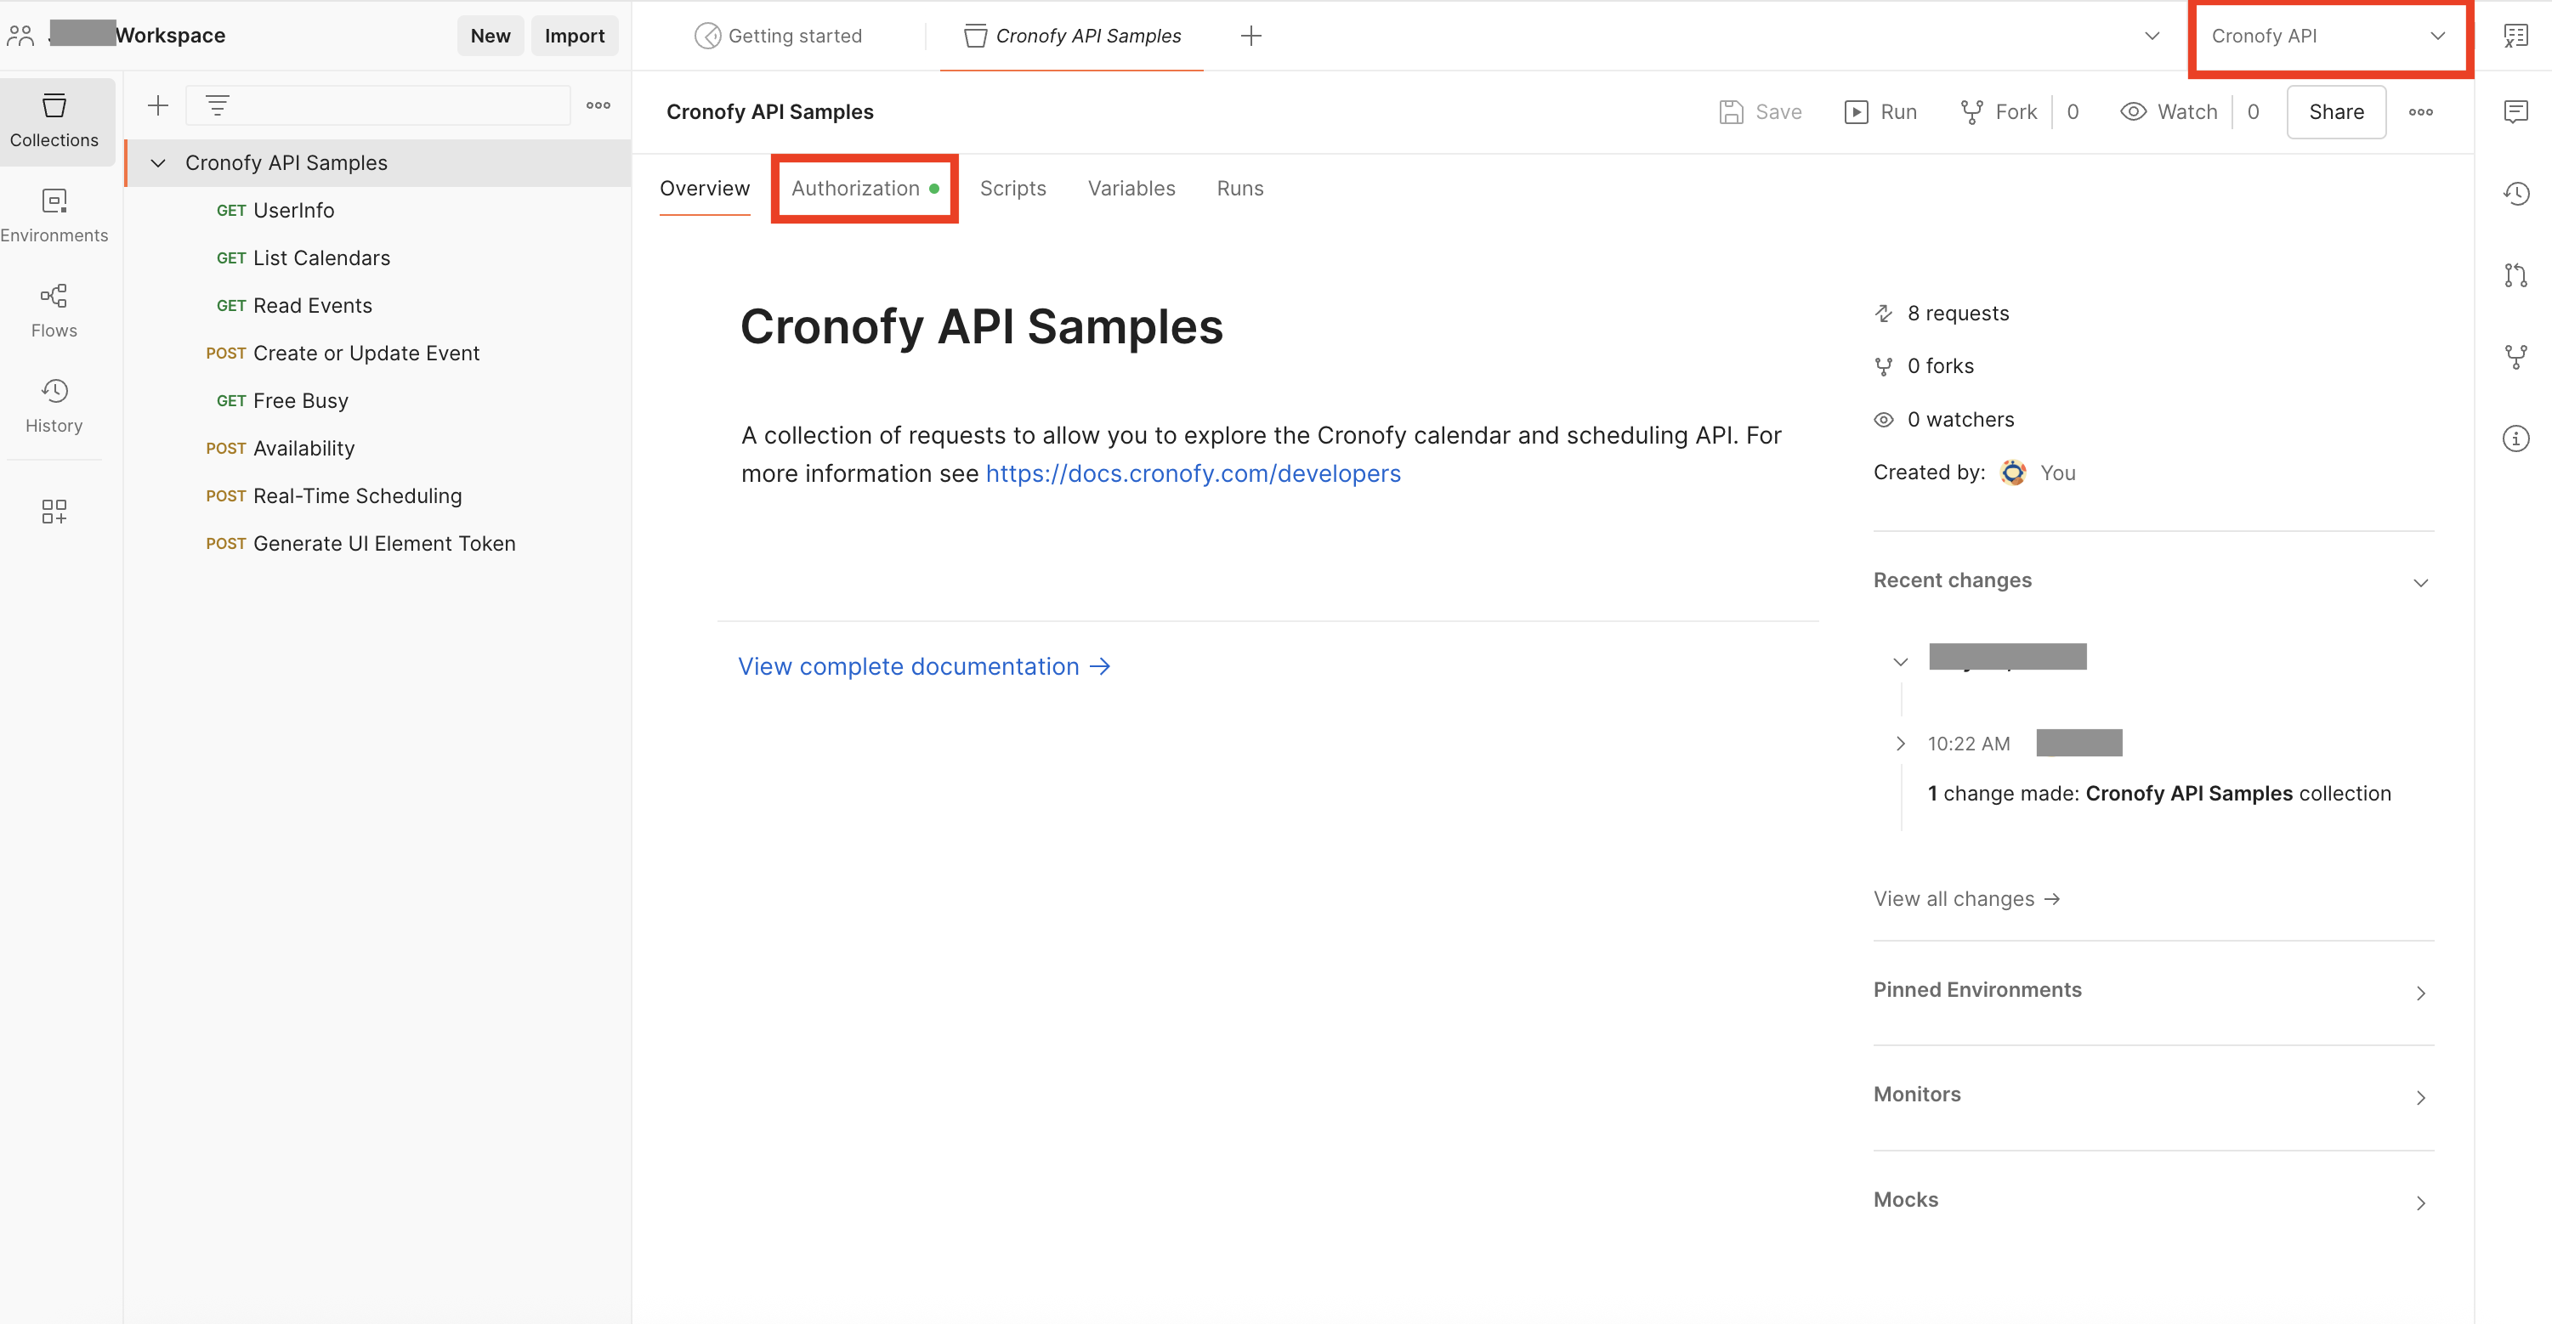Screen dimensions: 2552x1324
Task: Click the configure sidebar grid-plus icon
Action: click(54, 511)
